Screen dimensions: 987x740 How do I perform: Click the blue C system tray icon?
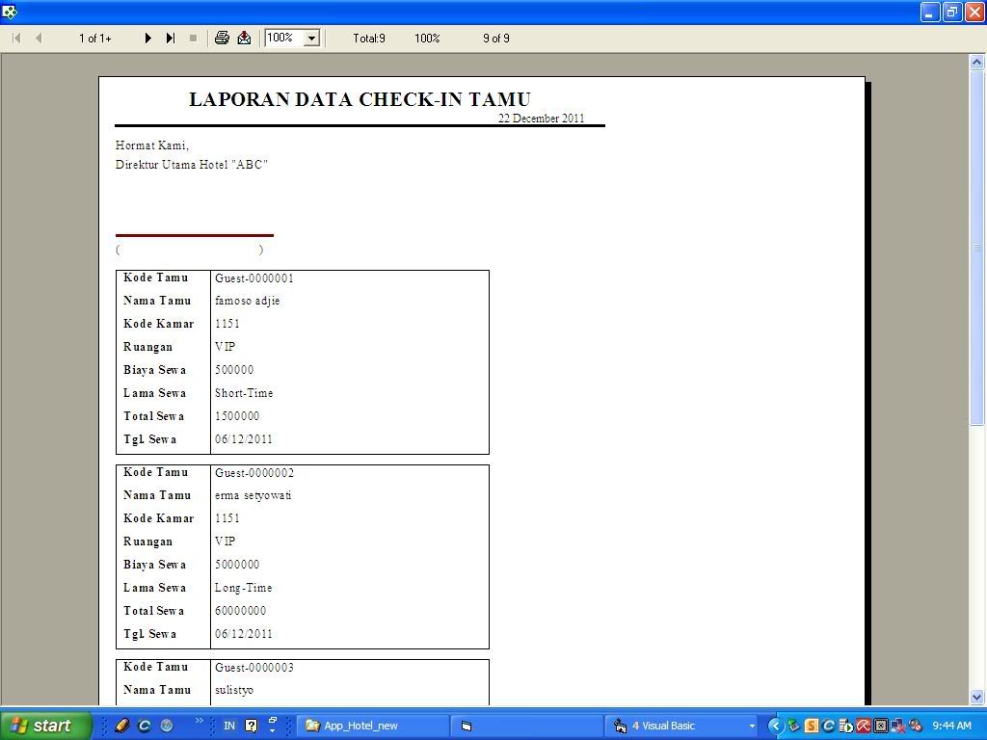tap(828, 726)
